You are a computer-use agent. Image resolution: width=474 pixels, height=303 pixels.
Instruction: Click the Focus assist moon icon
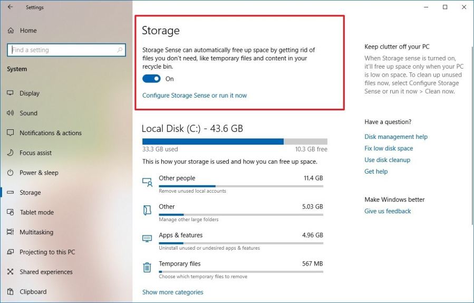(x=10, y=153)
